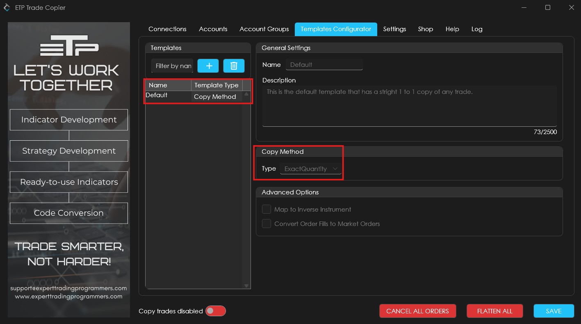Add a new template with plus button
The width and height of the screenshot is (581, 324).
(208, 66)
